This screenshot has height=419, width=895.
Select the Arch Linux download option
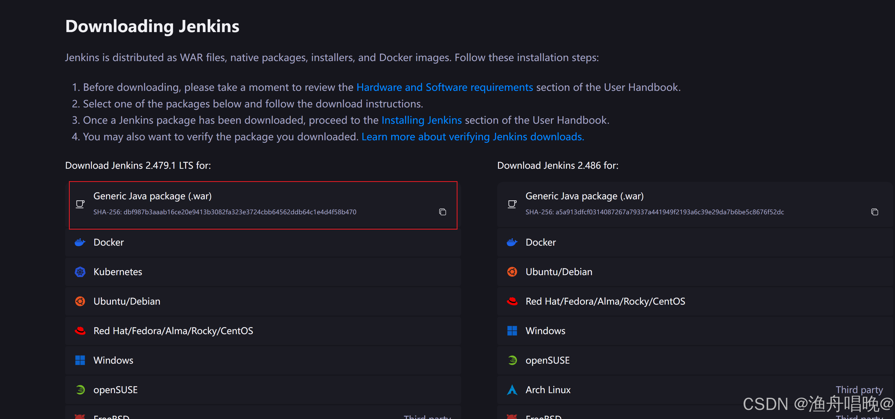(x=695, y=389)
